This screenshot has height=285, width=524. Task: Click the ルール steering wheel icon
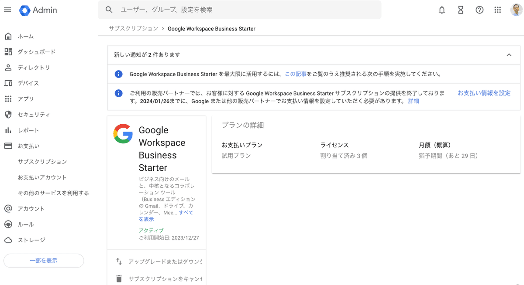click(x=8, y=224)
